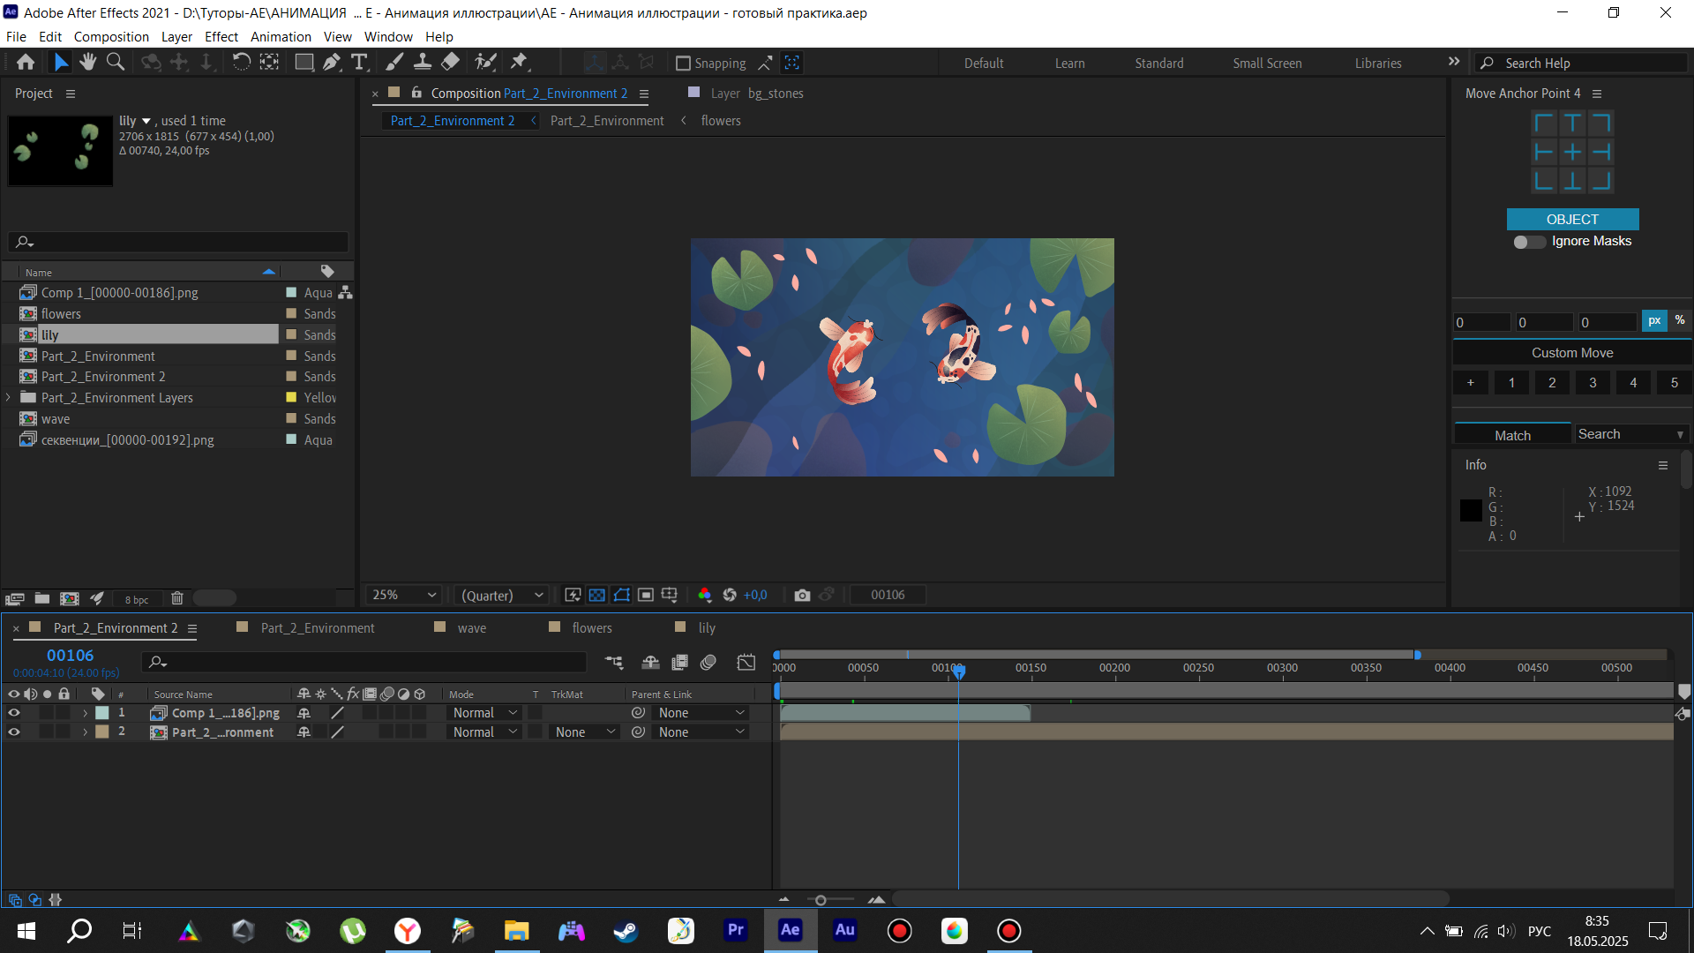
Task: Open TrkMat dropdown for layer 2
Action: click(585, 732)
